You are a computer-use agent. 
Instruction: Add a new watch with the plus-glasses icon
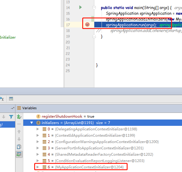pyautogui.click(x=19, y=117)
